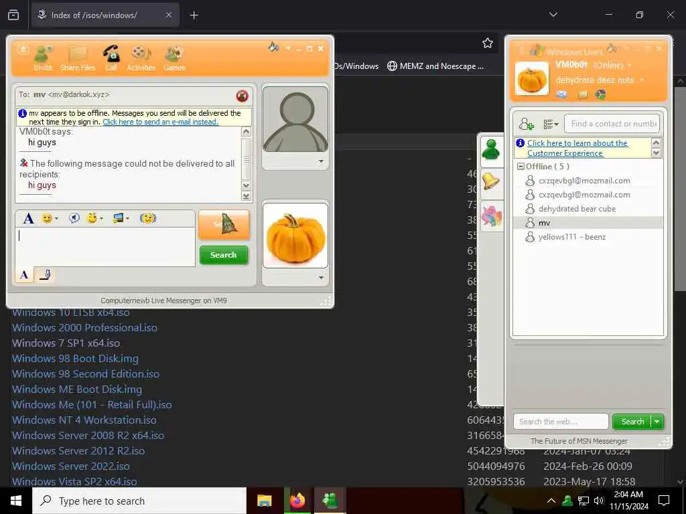Switch to the handwriting pen input mode

click(x=45, y=274)
